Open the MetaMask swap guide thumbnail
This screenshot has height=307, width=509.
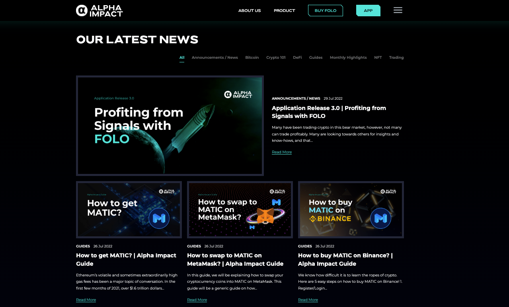click(x=240, y=210)
